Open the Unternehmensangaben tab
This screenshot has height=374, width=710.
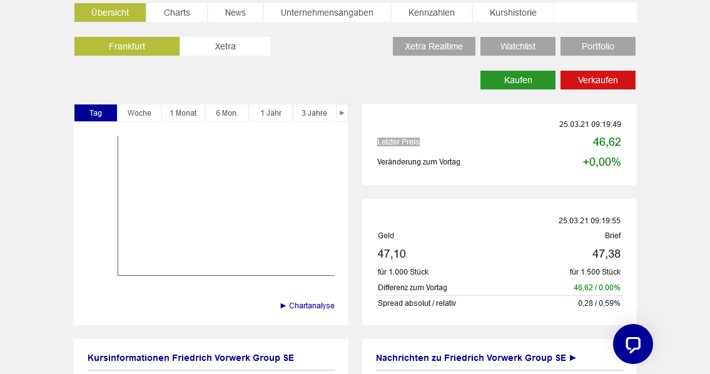pyautogui.click(x=327, y=12)
